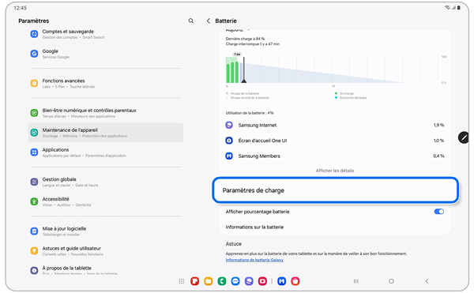Open À propos de la tablette
Screen dimensions: 474x293
click(106, 270)
